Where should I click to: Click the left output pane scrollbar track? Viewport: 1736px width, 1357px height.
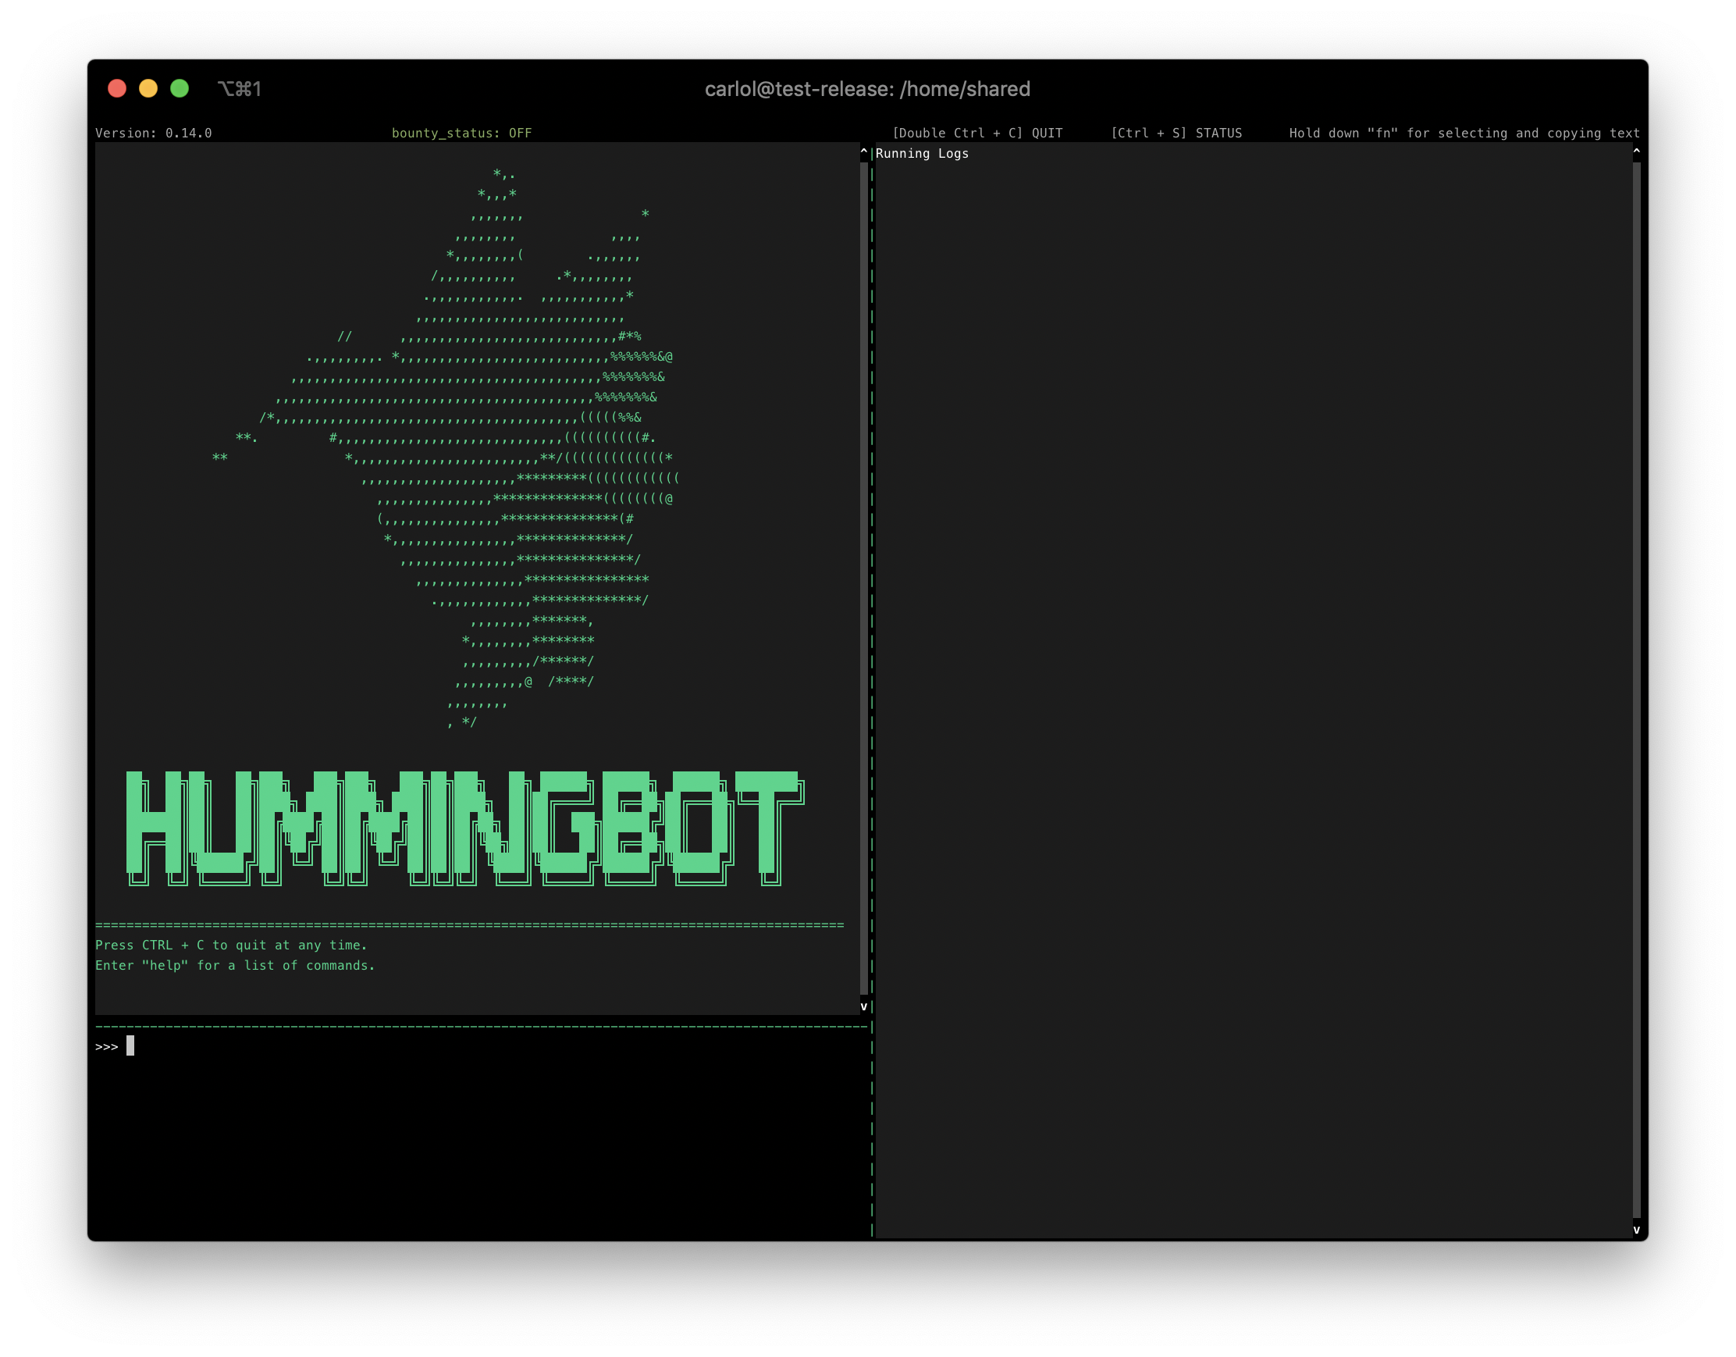(x=864, y=576)
